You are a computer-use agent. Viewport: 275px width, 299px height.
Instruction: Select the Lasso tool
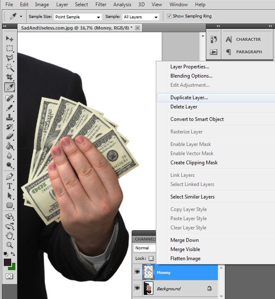click(x=9, y=58)
